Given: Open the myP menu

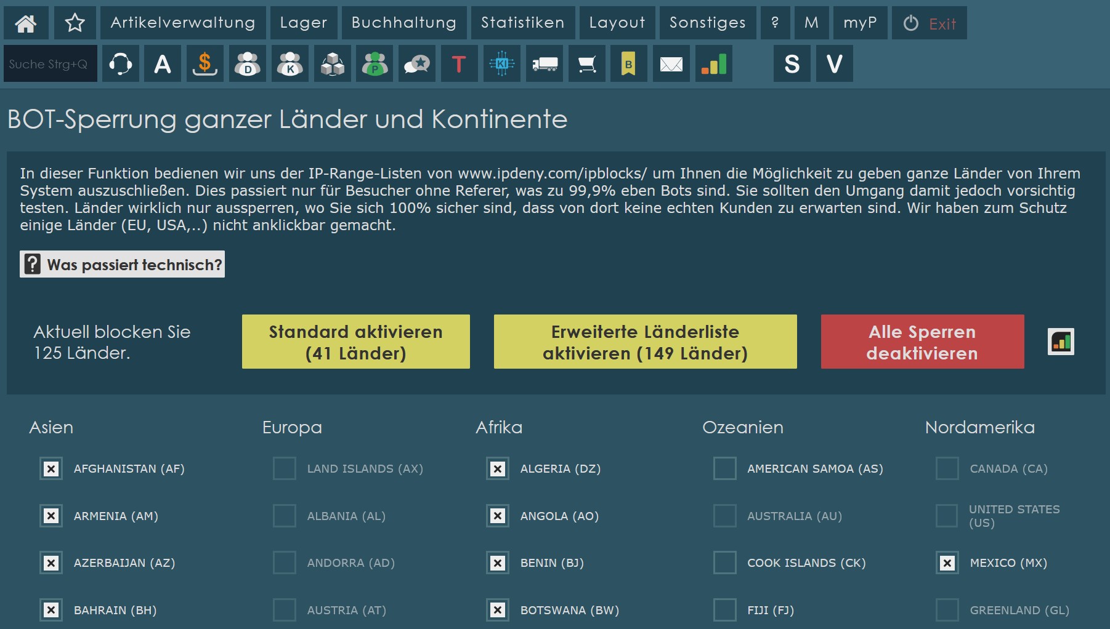Looking at the screenshot, I should (860, 23).
